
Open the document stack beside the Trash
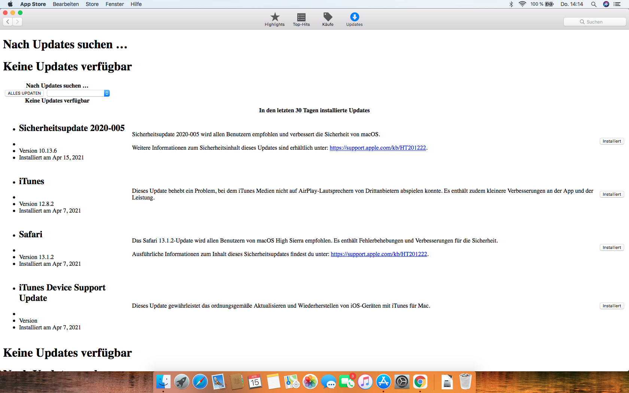[x=447, y=382]
